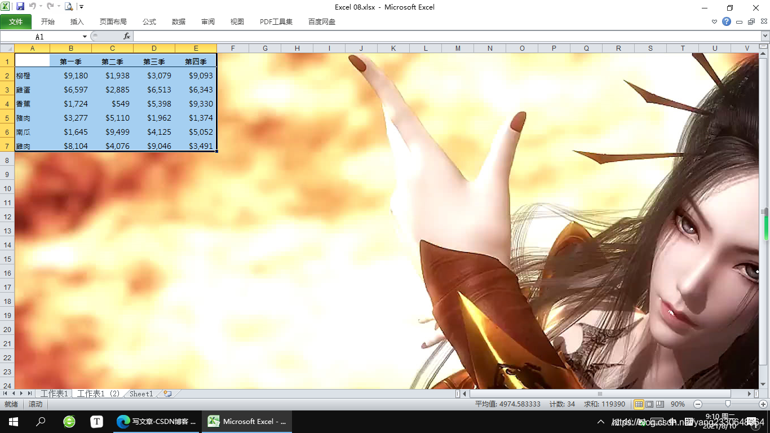
Task: Open the 文件 tab
Action: (x=16, y=22)
